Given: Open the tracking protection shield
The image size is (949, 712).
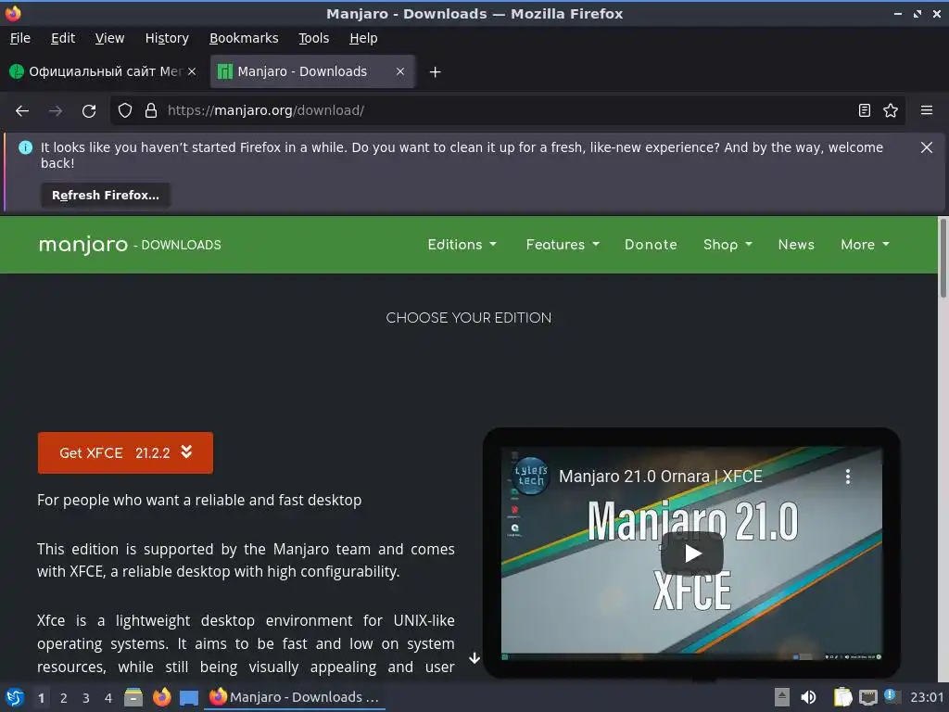Looking at the screenshot, I should [x=125, y=110].
